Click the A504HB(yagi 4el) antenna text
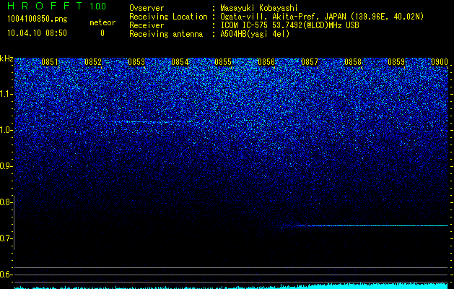Screen dimensions: 454x289 click(255, 34)
